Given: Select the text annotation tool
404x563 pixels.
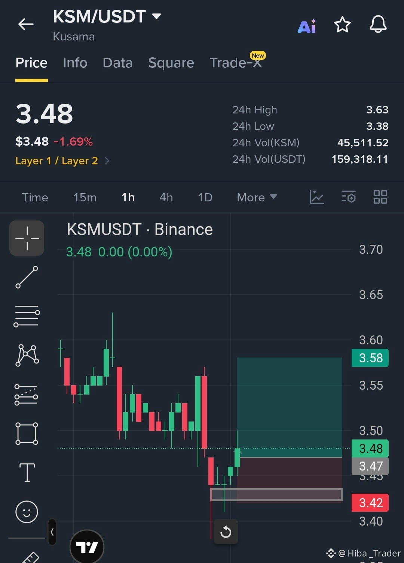Looking at the screenshot, I should coord(27,472).
